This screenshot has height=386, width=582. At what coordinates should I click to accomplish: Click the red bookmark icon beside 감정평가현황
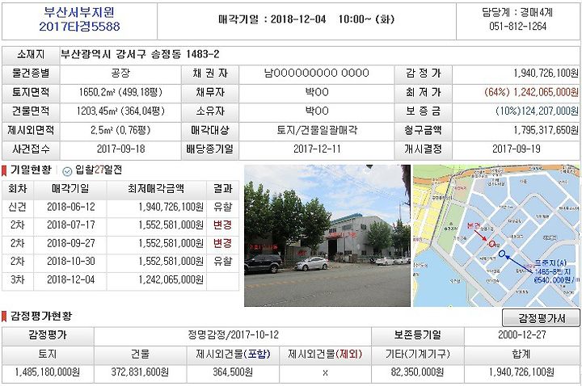click(x=4, y=317)
